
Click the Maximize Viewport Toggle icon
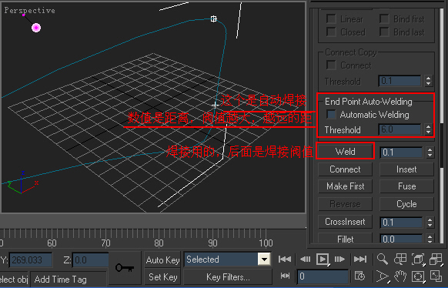[x=436, y=276]
